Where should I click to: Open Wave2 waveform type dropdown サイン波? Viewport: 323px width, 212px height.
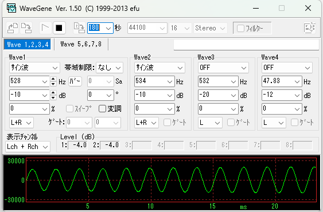coord(159,68)
